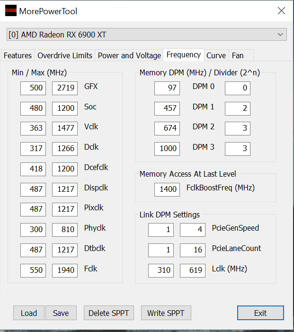
Task: Edit the DPM 1 divider field
Action: click(238, 108)
